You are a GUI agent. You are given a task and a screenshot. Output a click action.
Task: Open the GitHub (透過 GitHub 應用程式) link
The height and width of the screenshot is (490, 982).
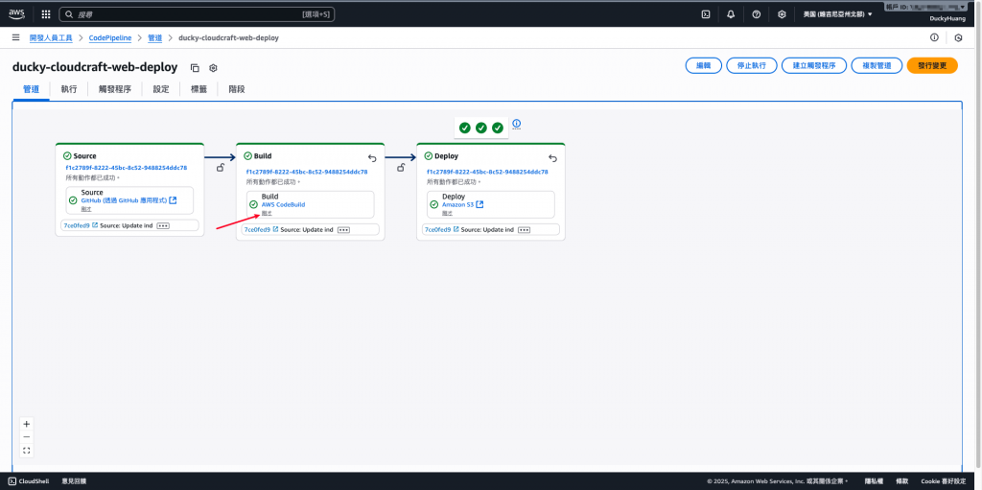[129, 200]
